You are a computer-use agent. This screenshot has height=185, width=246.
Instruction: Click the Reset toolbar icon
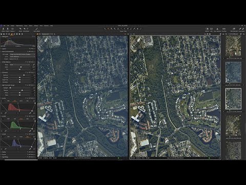coord(20,29)
